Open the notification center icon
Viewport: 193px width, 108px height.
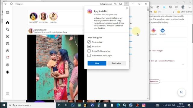[189, 105]
